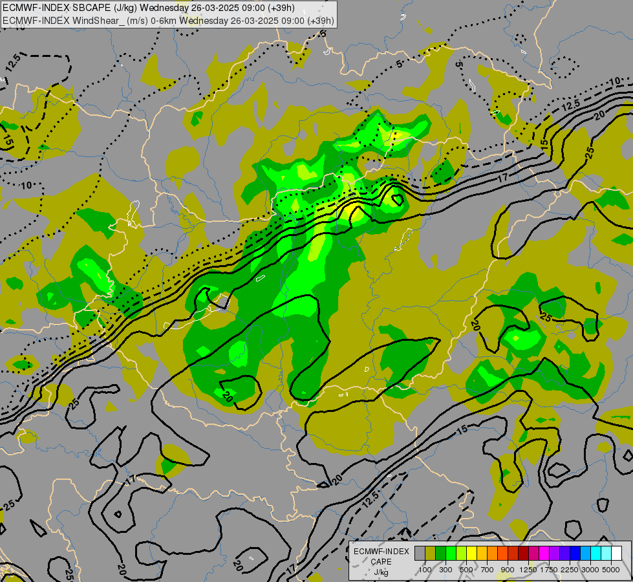The image size is (633, 582).
Task: Click the 1250 value on the legend scale
Action: [528, 570]
